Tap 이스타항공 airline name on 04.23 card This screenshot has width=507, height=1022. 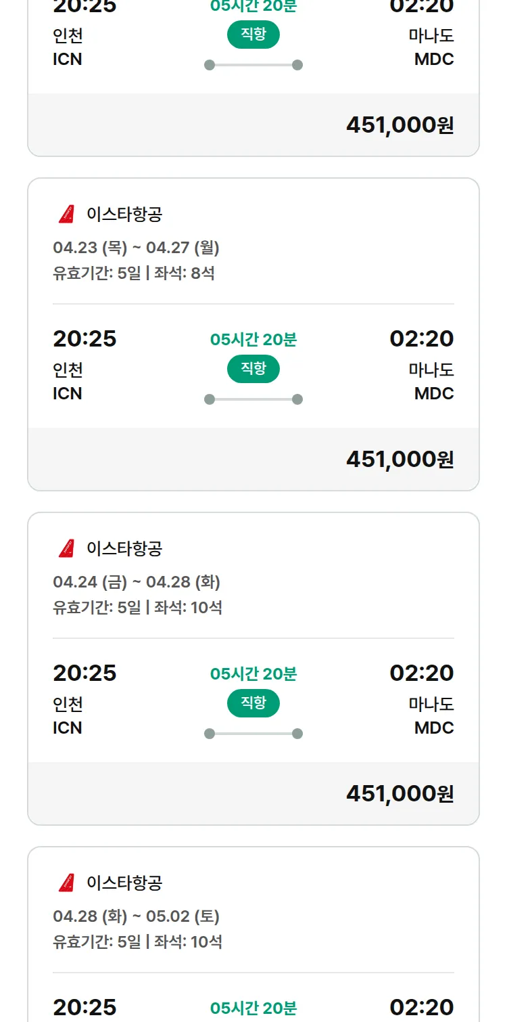pos(124,215)
